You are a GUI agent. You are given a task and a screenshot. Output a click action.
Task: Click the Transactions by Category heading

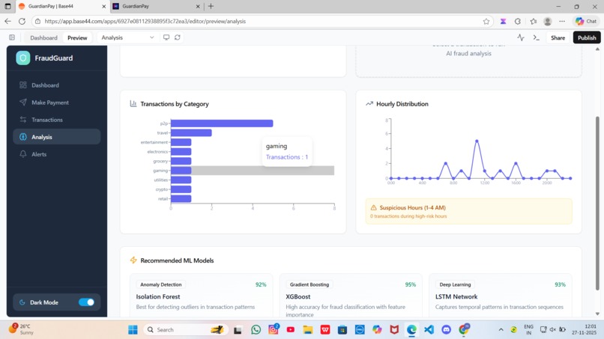pyautogui.click(x=175, y=104)
